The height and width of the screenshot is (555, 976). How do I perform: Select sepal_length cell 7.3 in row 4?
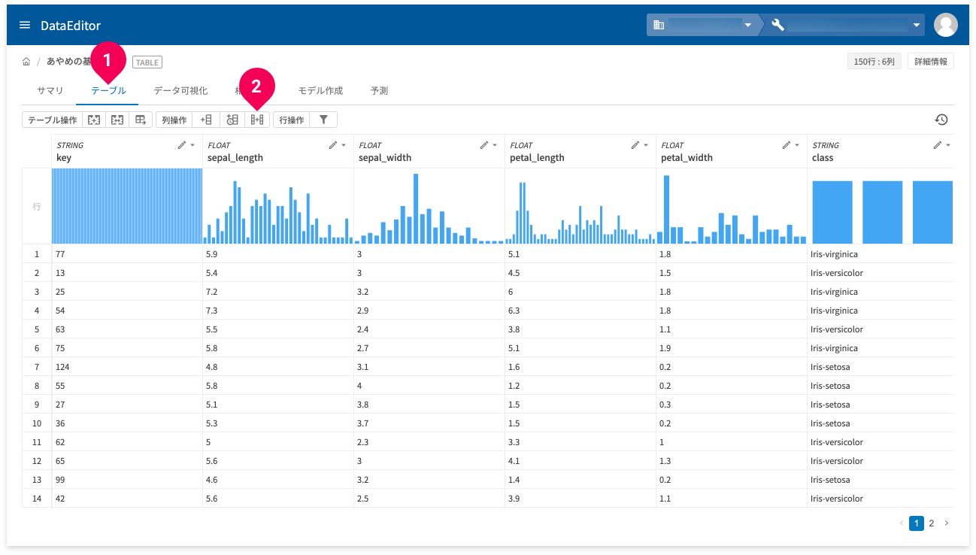tap(278, 311)
